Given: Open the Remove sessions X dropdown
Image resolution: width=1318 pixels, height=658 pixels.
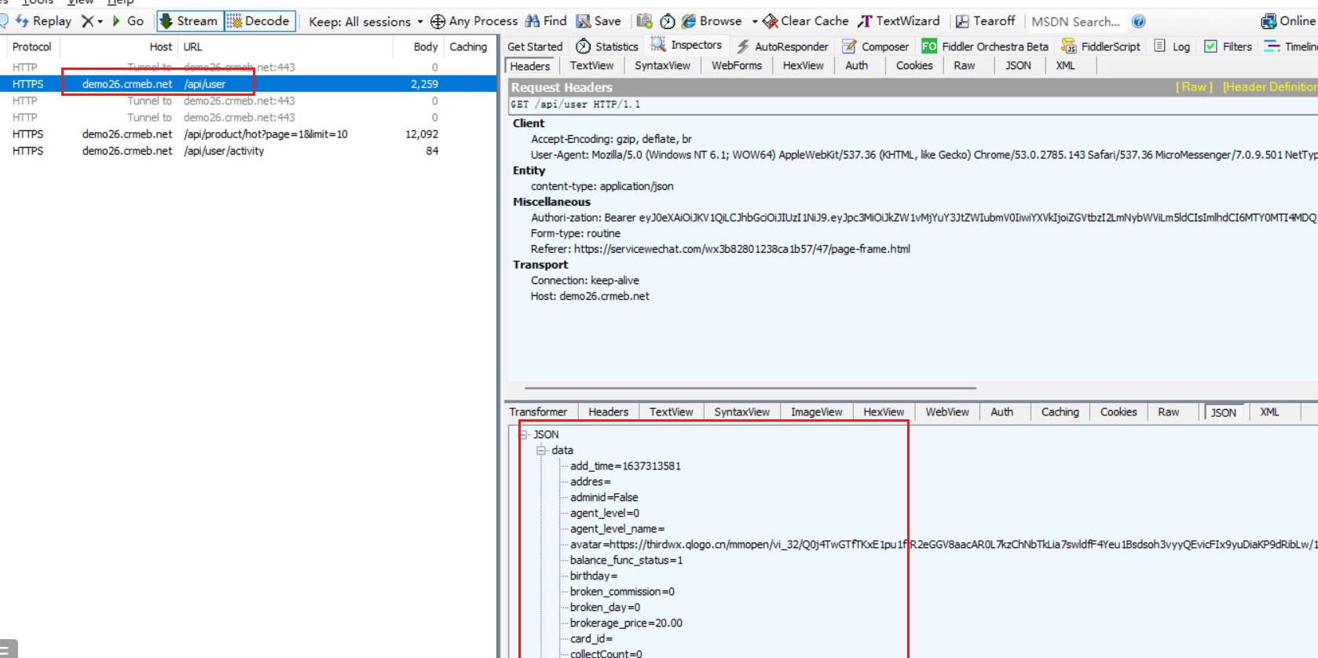Looking at the screenshot, I should point(93,21).
